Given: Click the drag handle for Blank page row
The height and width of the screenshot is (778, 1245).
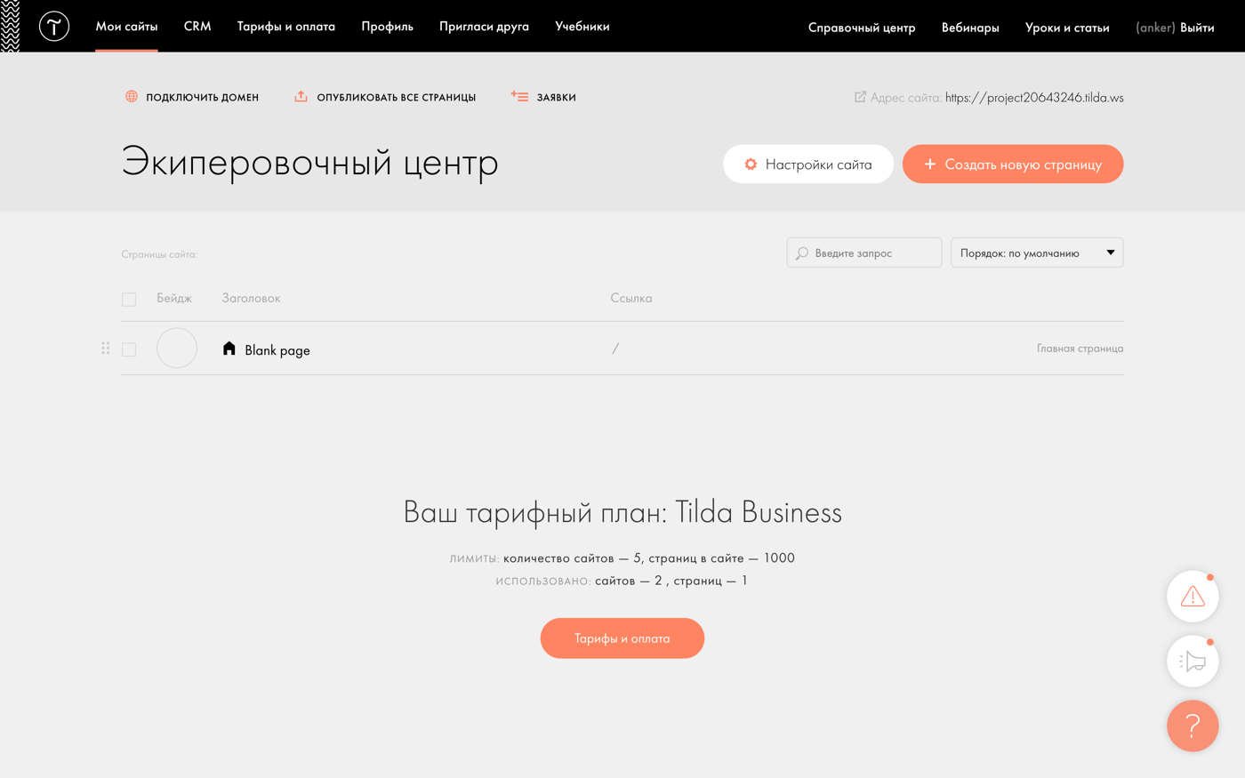Looking at the screenshot, I should [105, 349].
